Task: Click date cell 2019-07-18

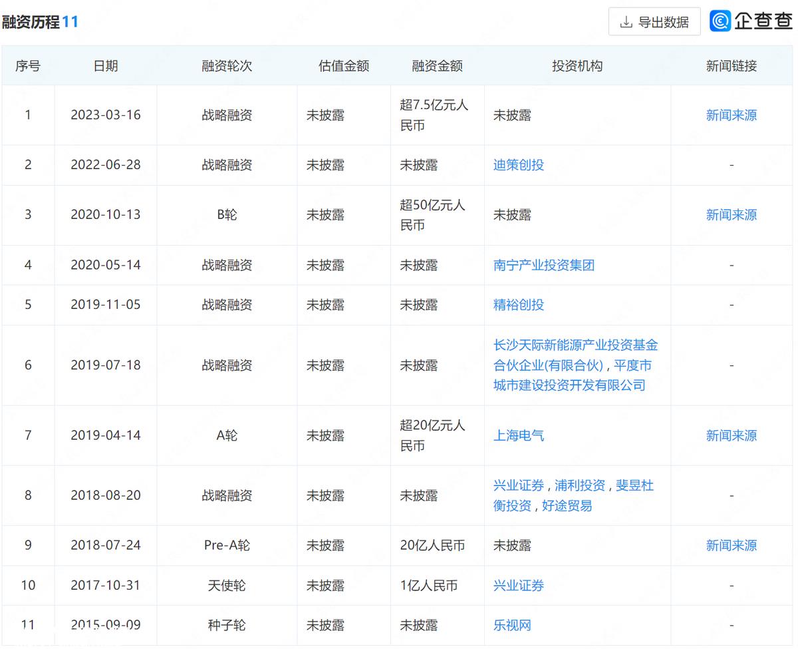Action: pos(106,365)
